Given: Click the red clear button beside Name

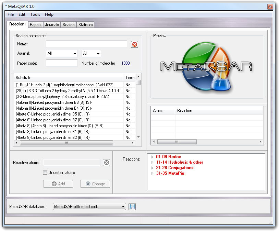Looking at the screenshot, I should click(x=134, y=44).
